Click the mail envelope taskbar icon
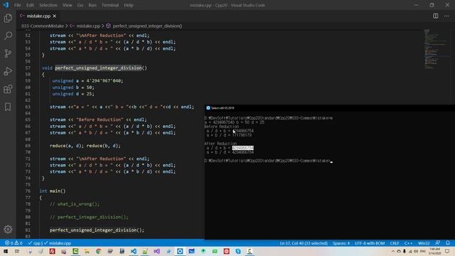455x256 pixels. tap(191, 251)
